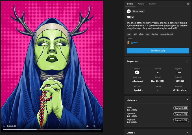Image resolution: width=192 pixels, height=135 pixels.
Task: Click the May 11, 2022 minted date
Action: click(158, 81)
